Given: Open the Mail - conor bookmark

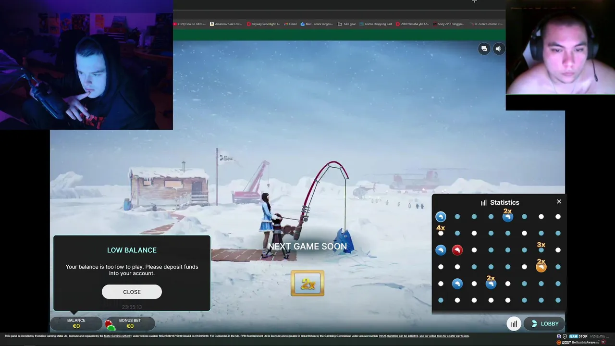Looking at the screenshot, I should (317, 24).
